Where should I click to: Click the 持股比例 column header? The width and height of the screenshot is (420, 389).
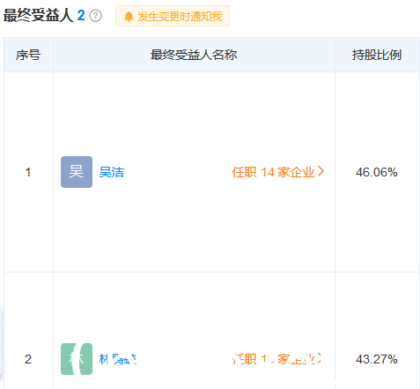point(377,55)
